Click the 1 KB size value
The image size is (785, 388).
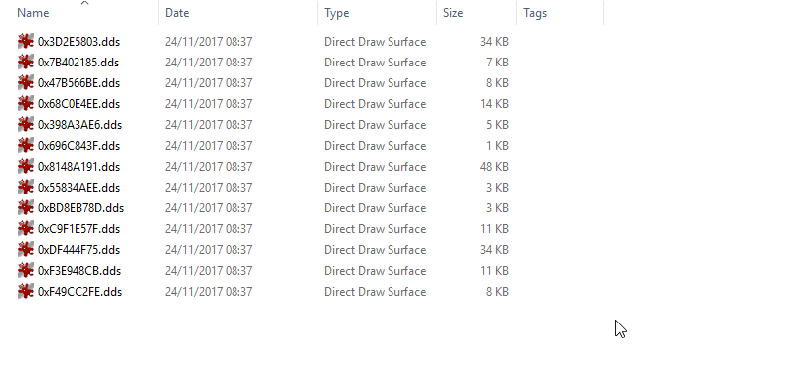pyautogui.click(x=497, y=146)
